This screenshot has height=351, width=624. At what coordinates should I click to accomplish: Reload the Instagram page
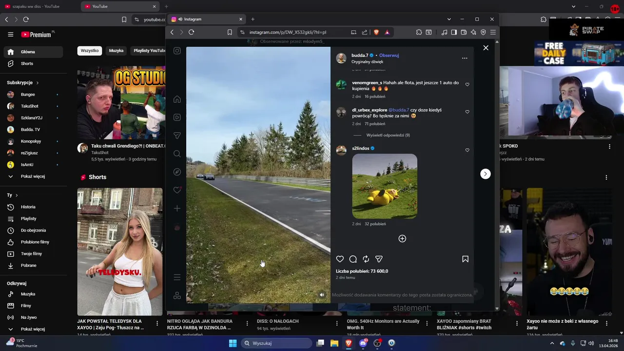191,32
